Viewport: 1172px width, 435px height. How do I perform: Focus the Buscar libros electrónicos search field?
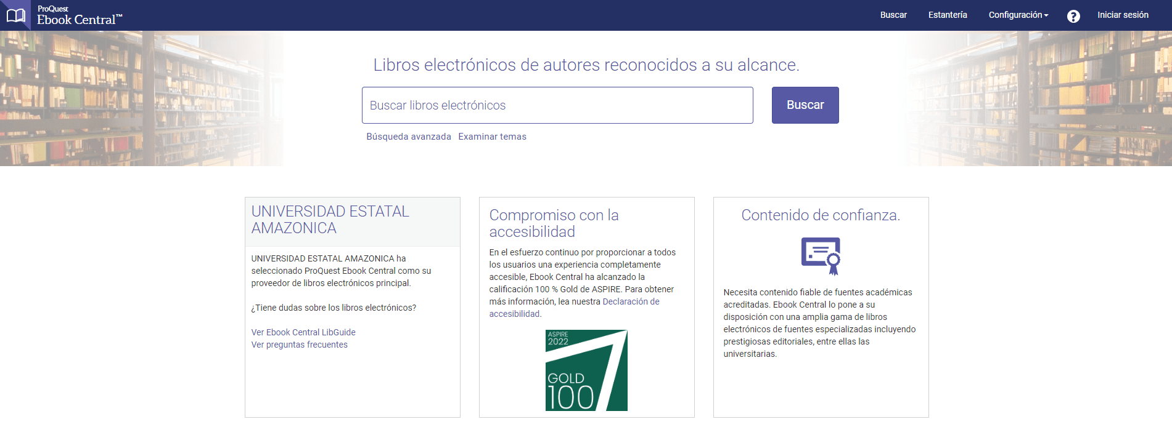(557, 105)
